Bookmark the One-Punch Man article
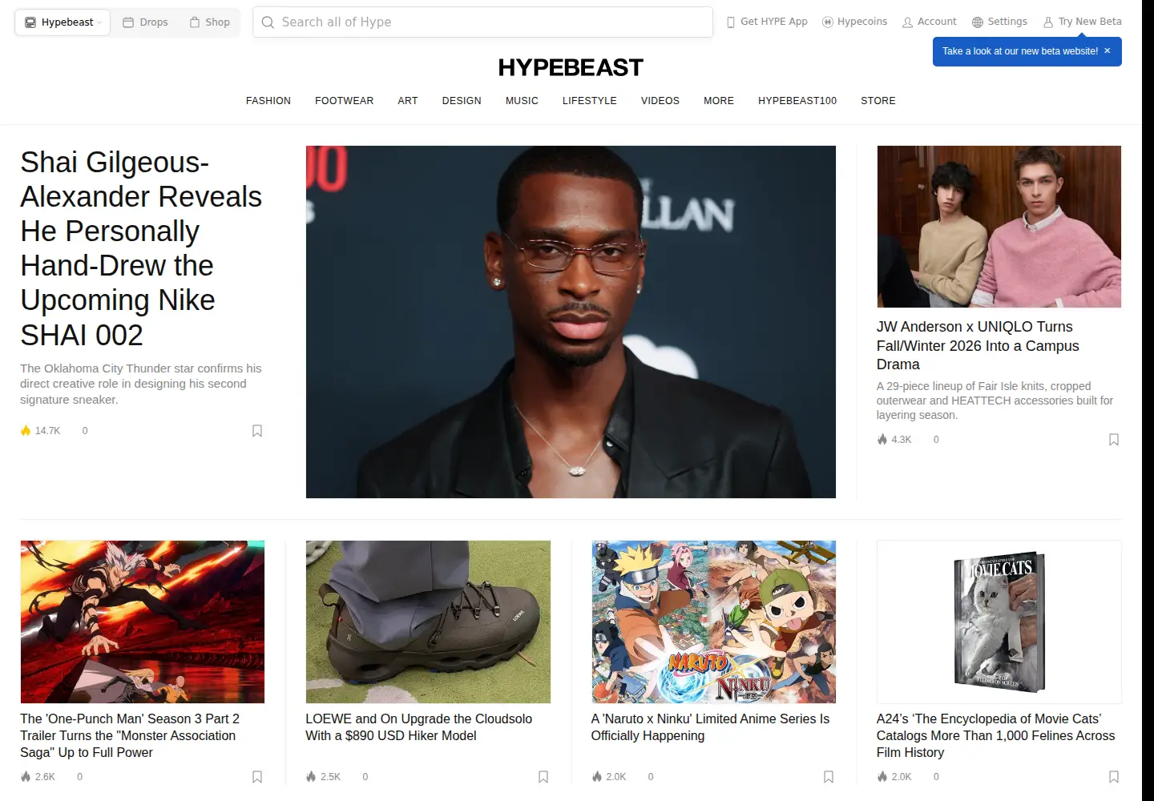The height and width of the screenshot is (801, 1154). pos(257,777)
